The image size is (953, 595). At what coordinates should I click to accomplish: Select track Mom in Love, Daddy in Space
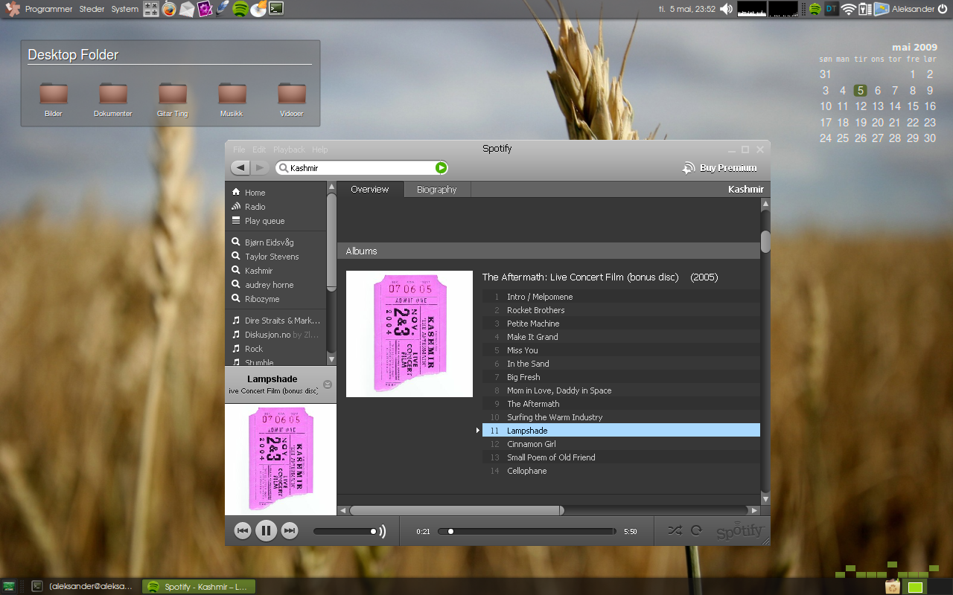point(621,390)
